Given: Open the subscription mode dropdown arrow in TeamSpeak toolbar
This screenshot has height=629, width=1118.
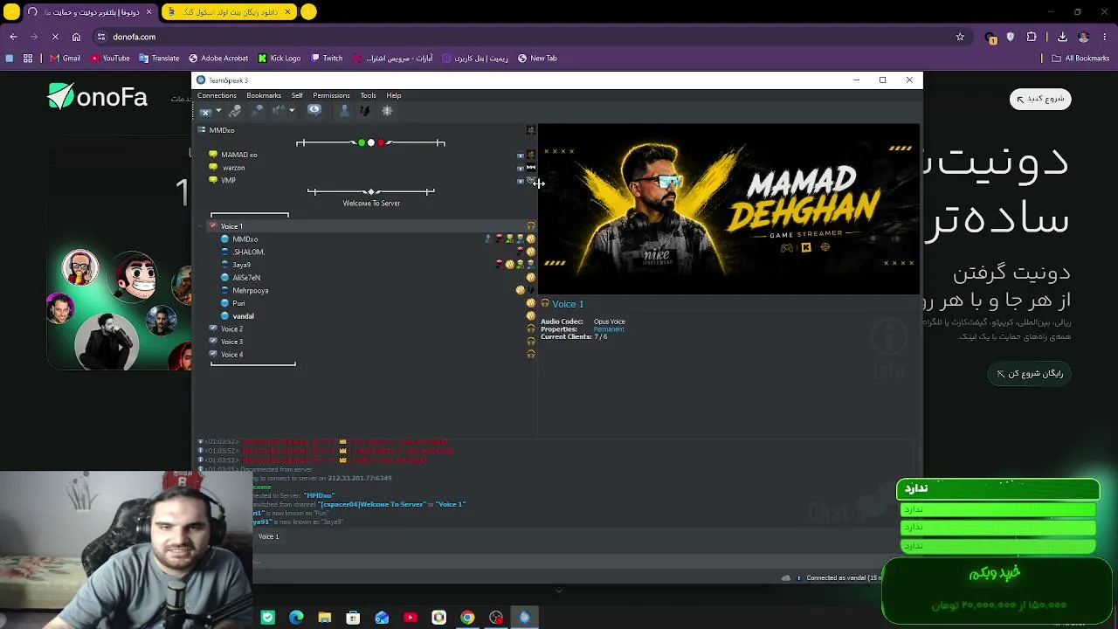Looking at the screenshot, I should pyautogui.click(x=292, y=111).
